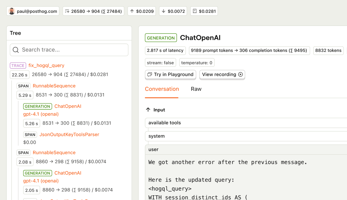
Task: Click the 8860 → 298 cost text of RunnableSequence
Action: [x=71, y=162]
